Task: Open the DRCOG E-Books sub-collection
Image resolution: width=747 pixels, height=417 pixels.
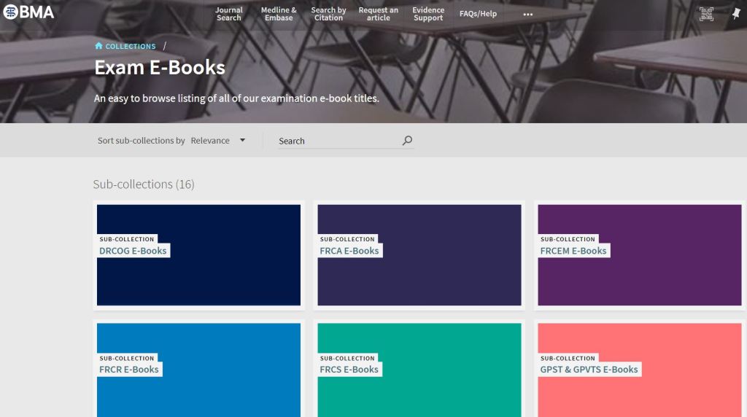Action: point(133,251)
